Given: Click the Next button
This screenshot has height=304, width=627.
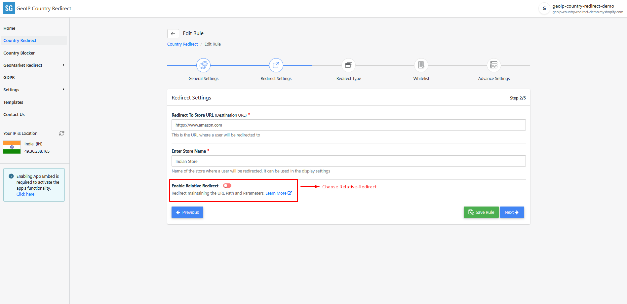Looking at the screenshot, I should point(512,212).
